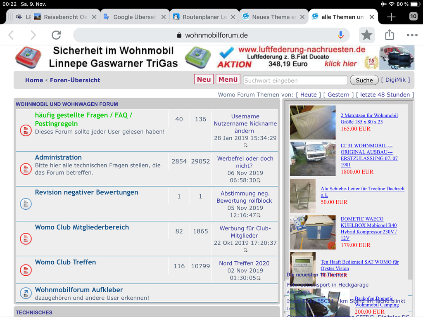
Task: Open latest post icon under Werbung für Club-Mitglieder
Action: pyautogui.click(x=245, y=250)
